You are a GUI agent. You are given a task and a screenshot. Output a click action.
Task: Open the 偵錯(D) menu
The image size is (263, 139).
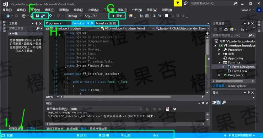(x=79, y=10)
